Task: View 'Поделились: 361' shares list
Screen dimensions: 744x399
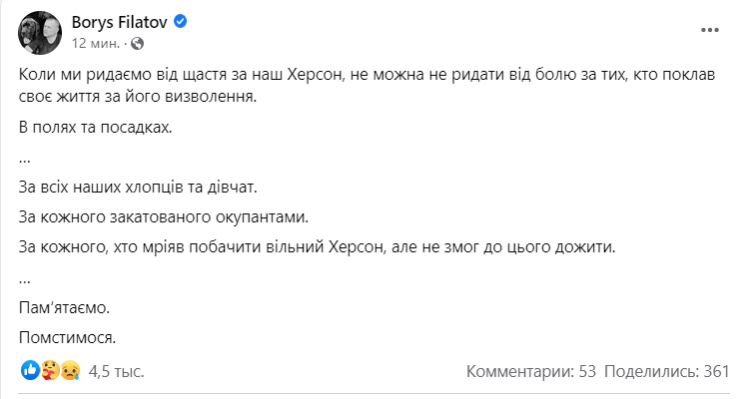Action: [669, 372]
